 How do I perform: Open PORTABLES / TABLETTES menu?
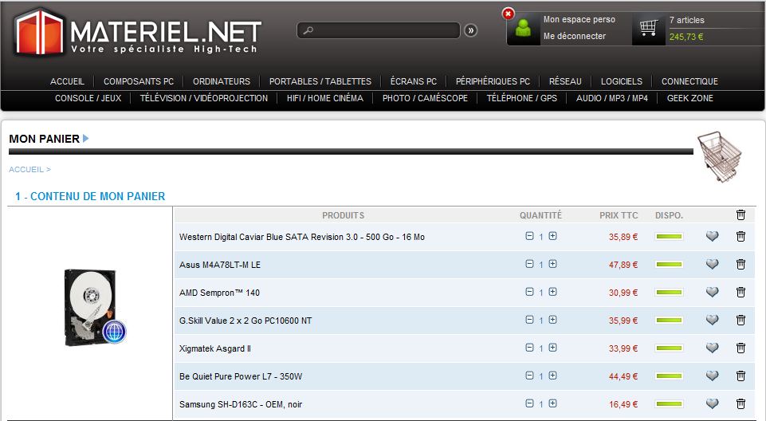click(320, 81)
